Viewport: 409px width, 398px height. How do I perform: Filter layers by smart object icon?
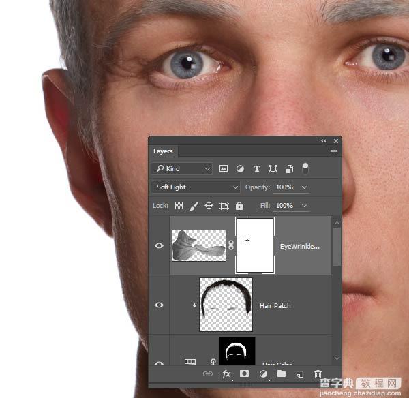[x=290, y=169]
